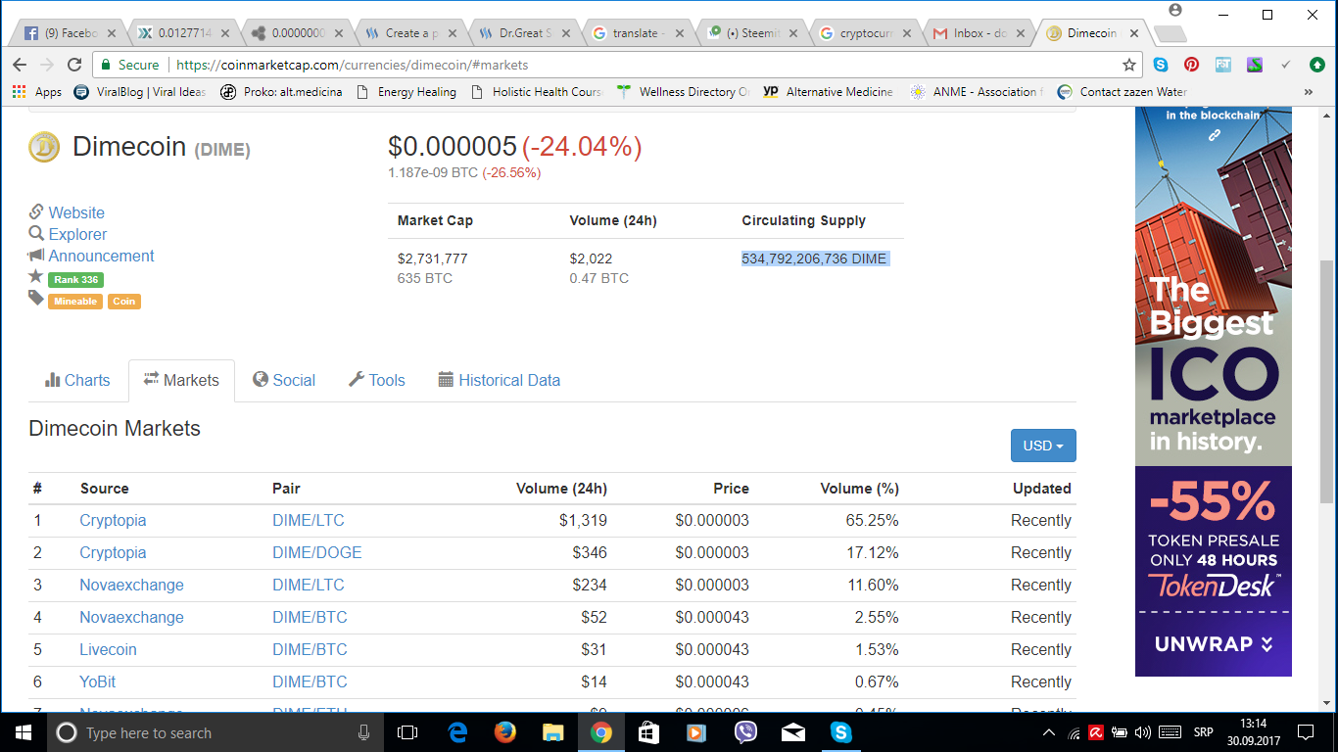Check the battery status tray icon
The height and width of the screenshot is (752, 1338).
1121,732
